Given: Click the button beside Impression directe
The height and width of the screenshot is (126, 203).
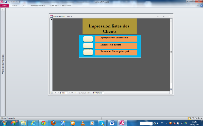Looking at the screenshot, I should coord(88,46).
